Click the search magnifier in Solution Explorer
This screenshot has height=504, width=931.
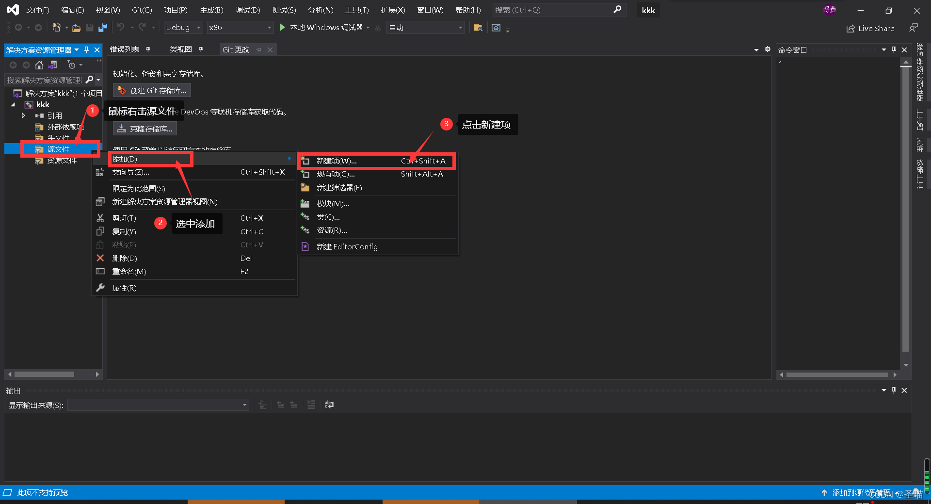(x=90, y=80)
